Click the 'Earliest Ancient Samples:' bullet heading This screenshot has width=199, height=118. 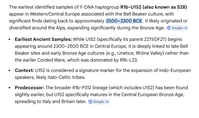43,39
